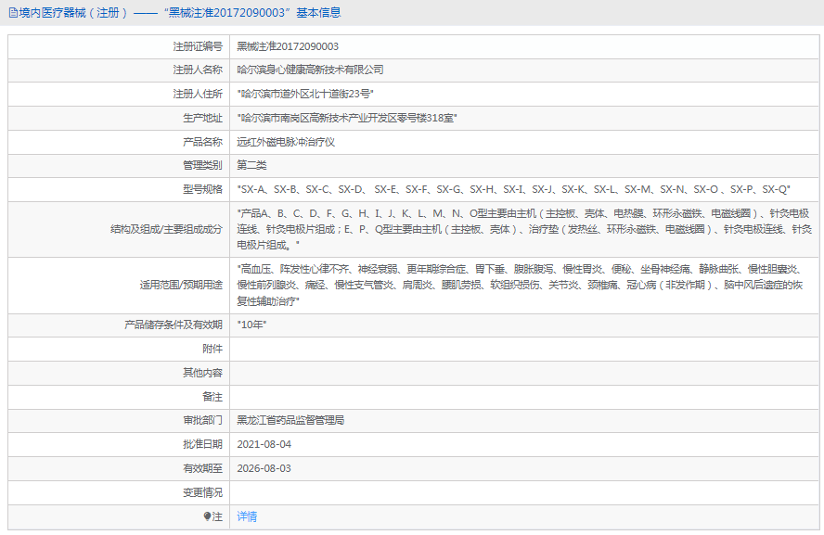Image resolution: width=824 pixels, height=535 pixels.
Task: Click the 其他内容 label
Action: (202, 374)
